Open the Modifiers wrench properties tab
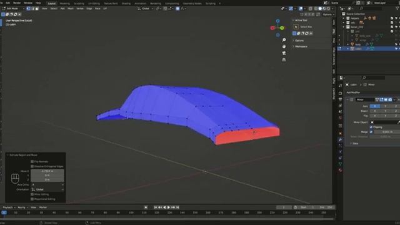400x225 pixels. click(x=340, y=139)
